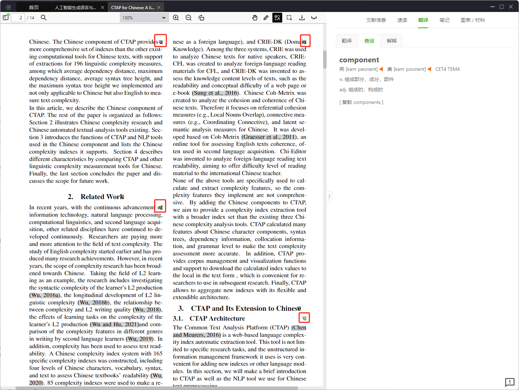519x390 pixels.
Task: Switch to the 人工智能生成语言与... tab
Action: coord(75,7)
